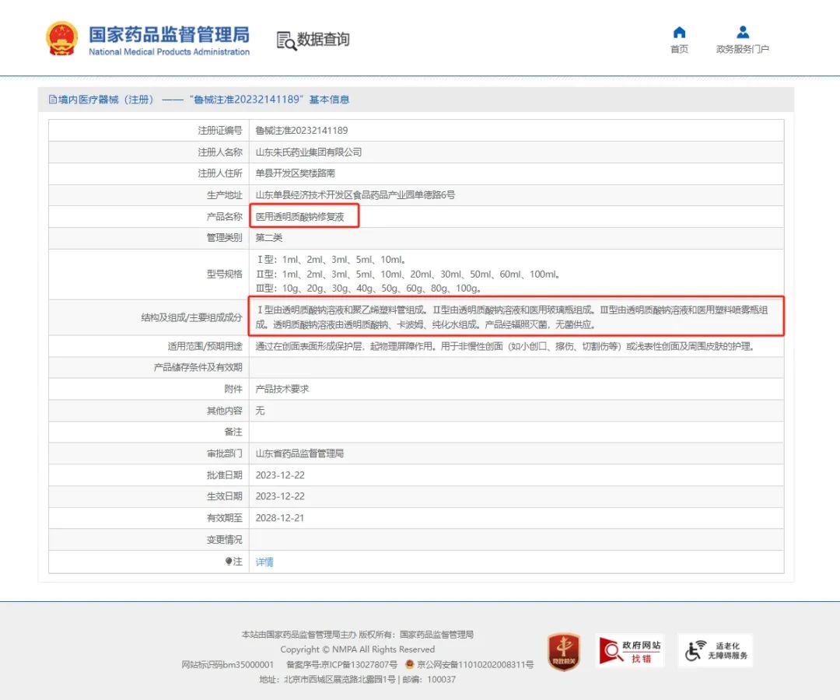
Task: Click the national emblem logo in header
Action: 61,38
